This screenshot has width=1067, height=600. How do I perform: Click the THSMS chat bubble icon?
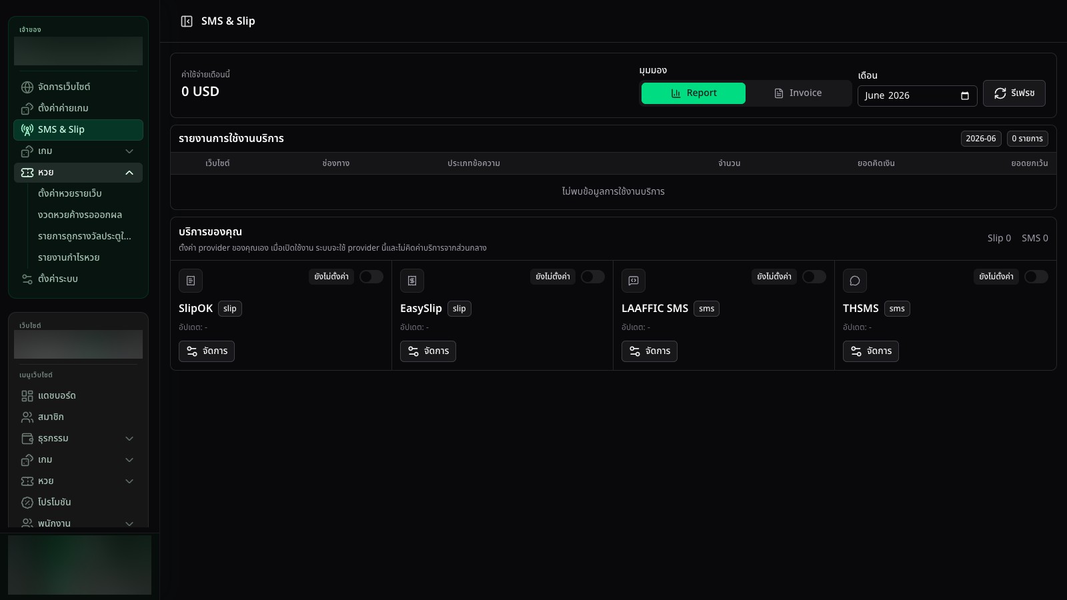coord(855,281)
